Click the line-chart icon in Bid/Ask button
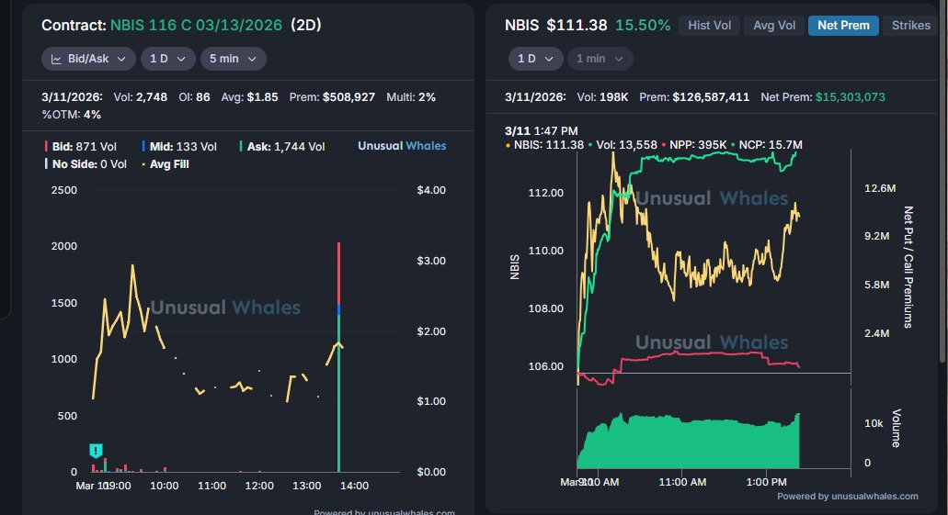Image resolution: width=948 pixels, height=515 pixels. coord(56,59)
